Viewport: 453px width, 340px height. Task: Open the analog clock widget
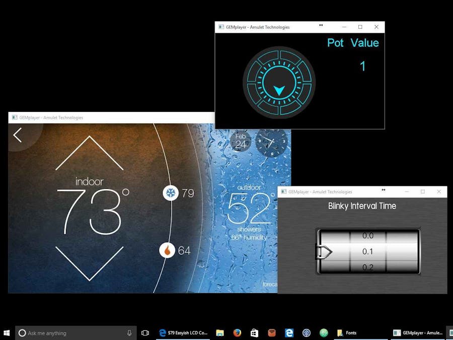(270, 144)
